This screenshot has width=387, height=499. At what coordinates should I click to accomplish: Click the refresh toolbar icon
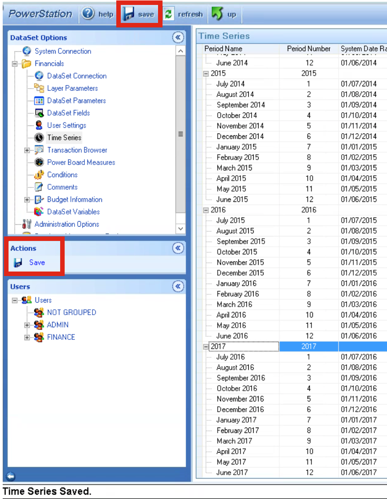pyautogui.click(x=168, y=14)
